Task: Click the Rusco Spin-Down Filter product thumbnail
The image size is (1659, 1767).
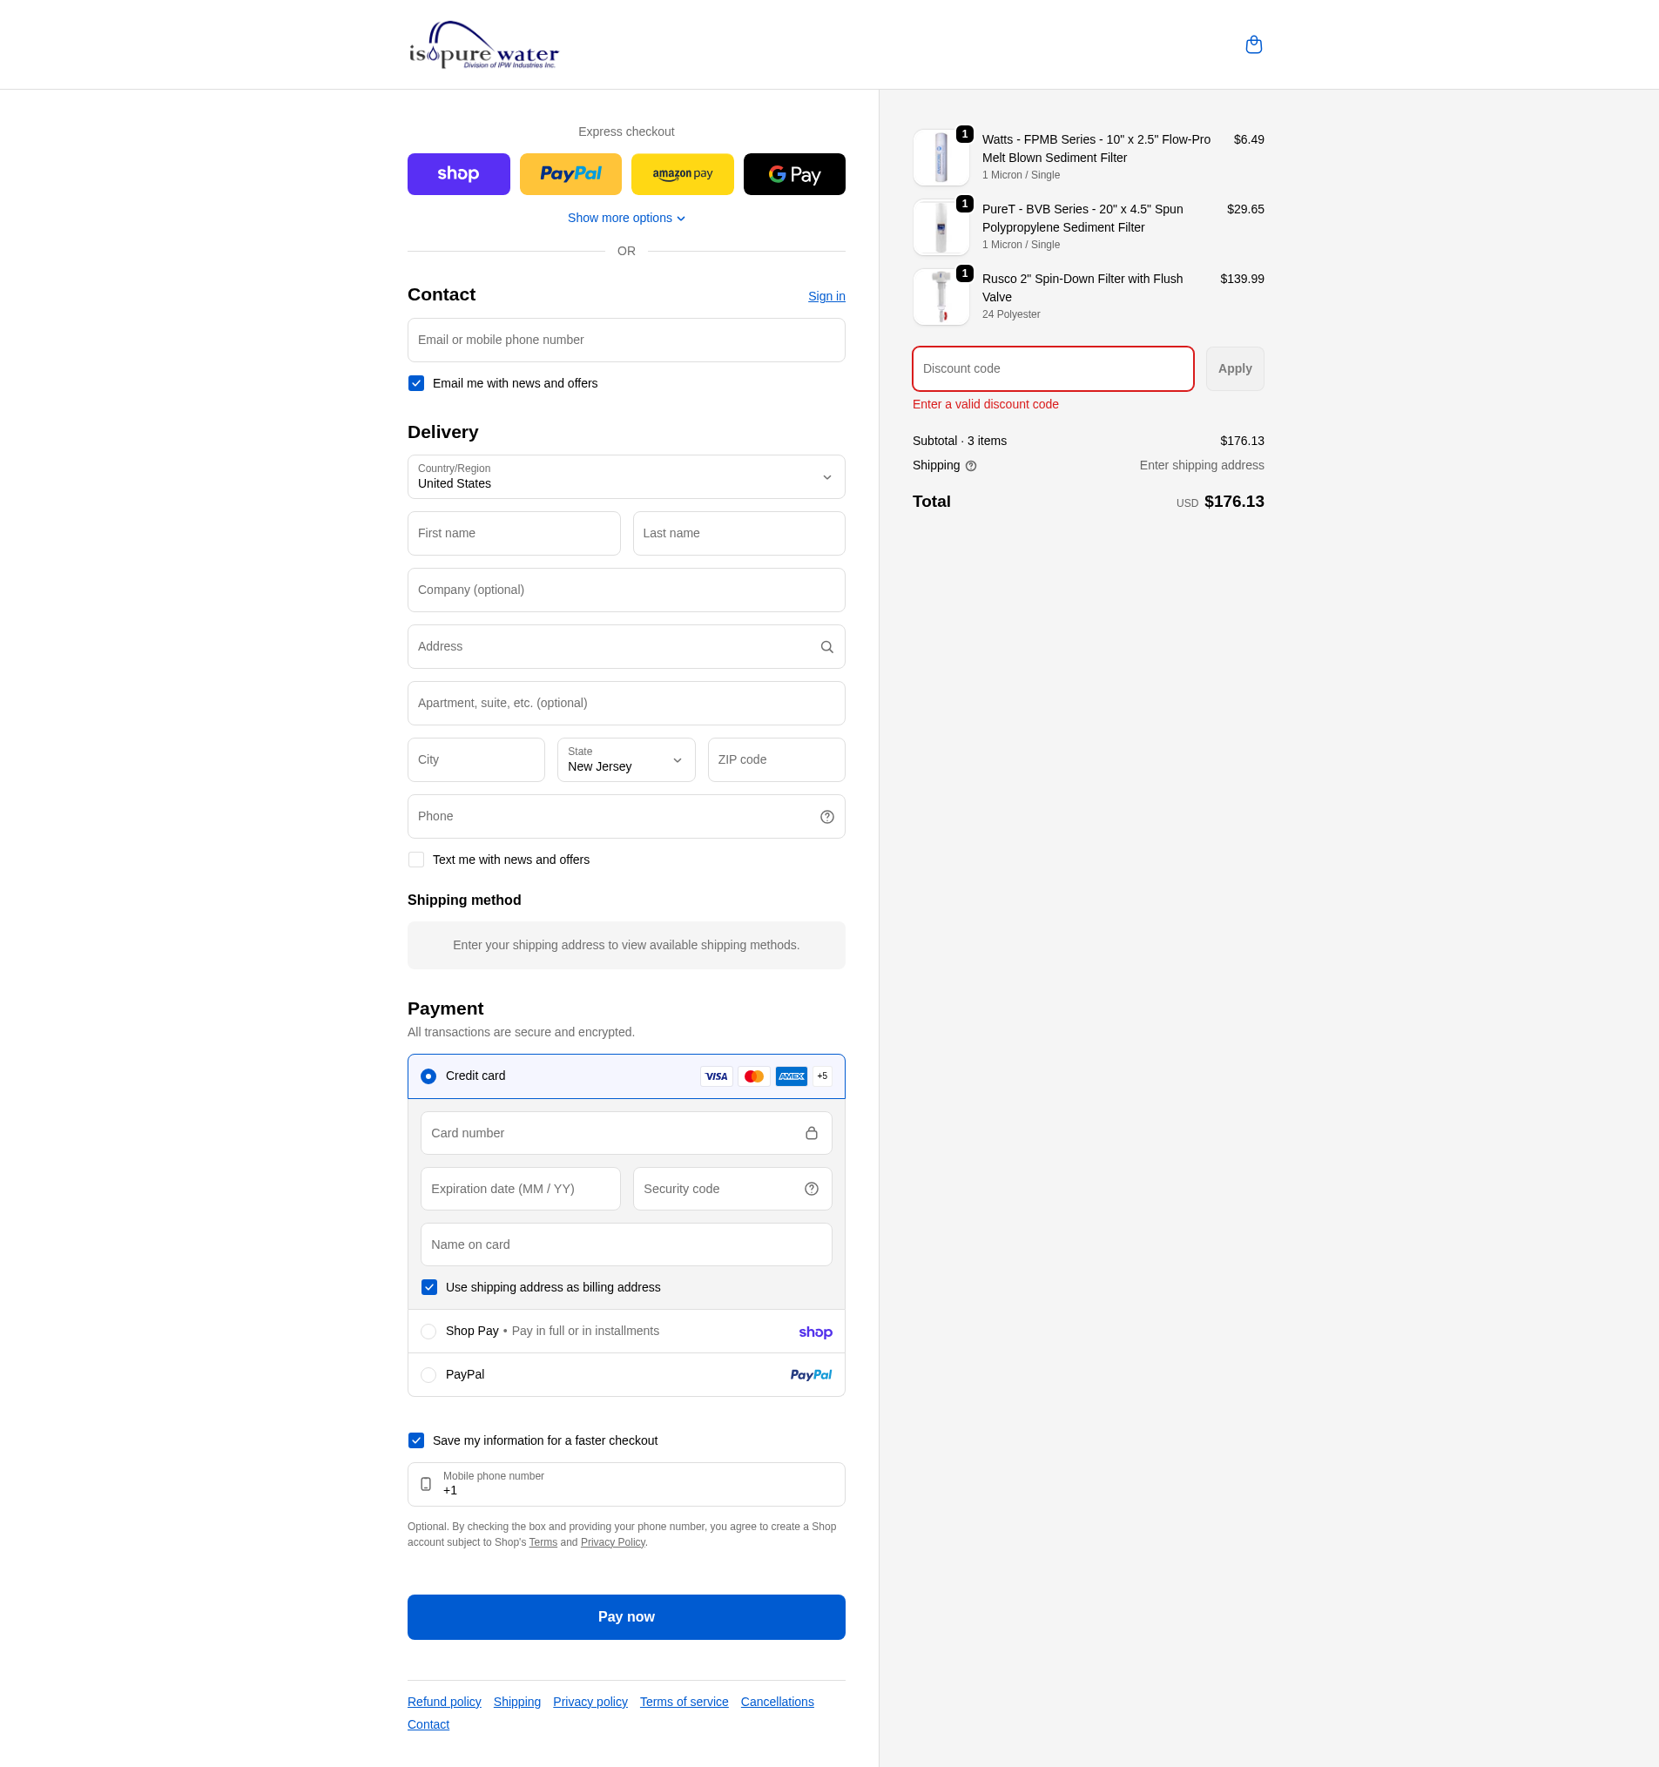Action: (x=941, y=297)
